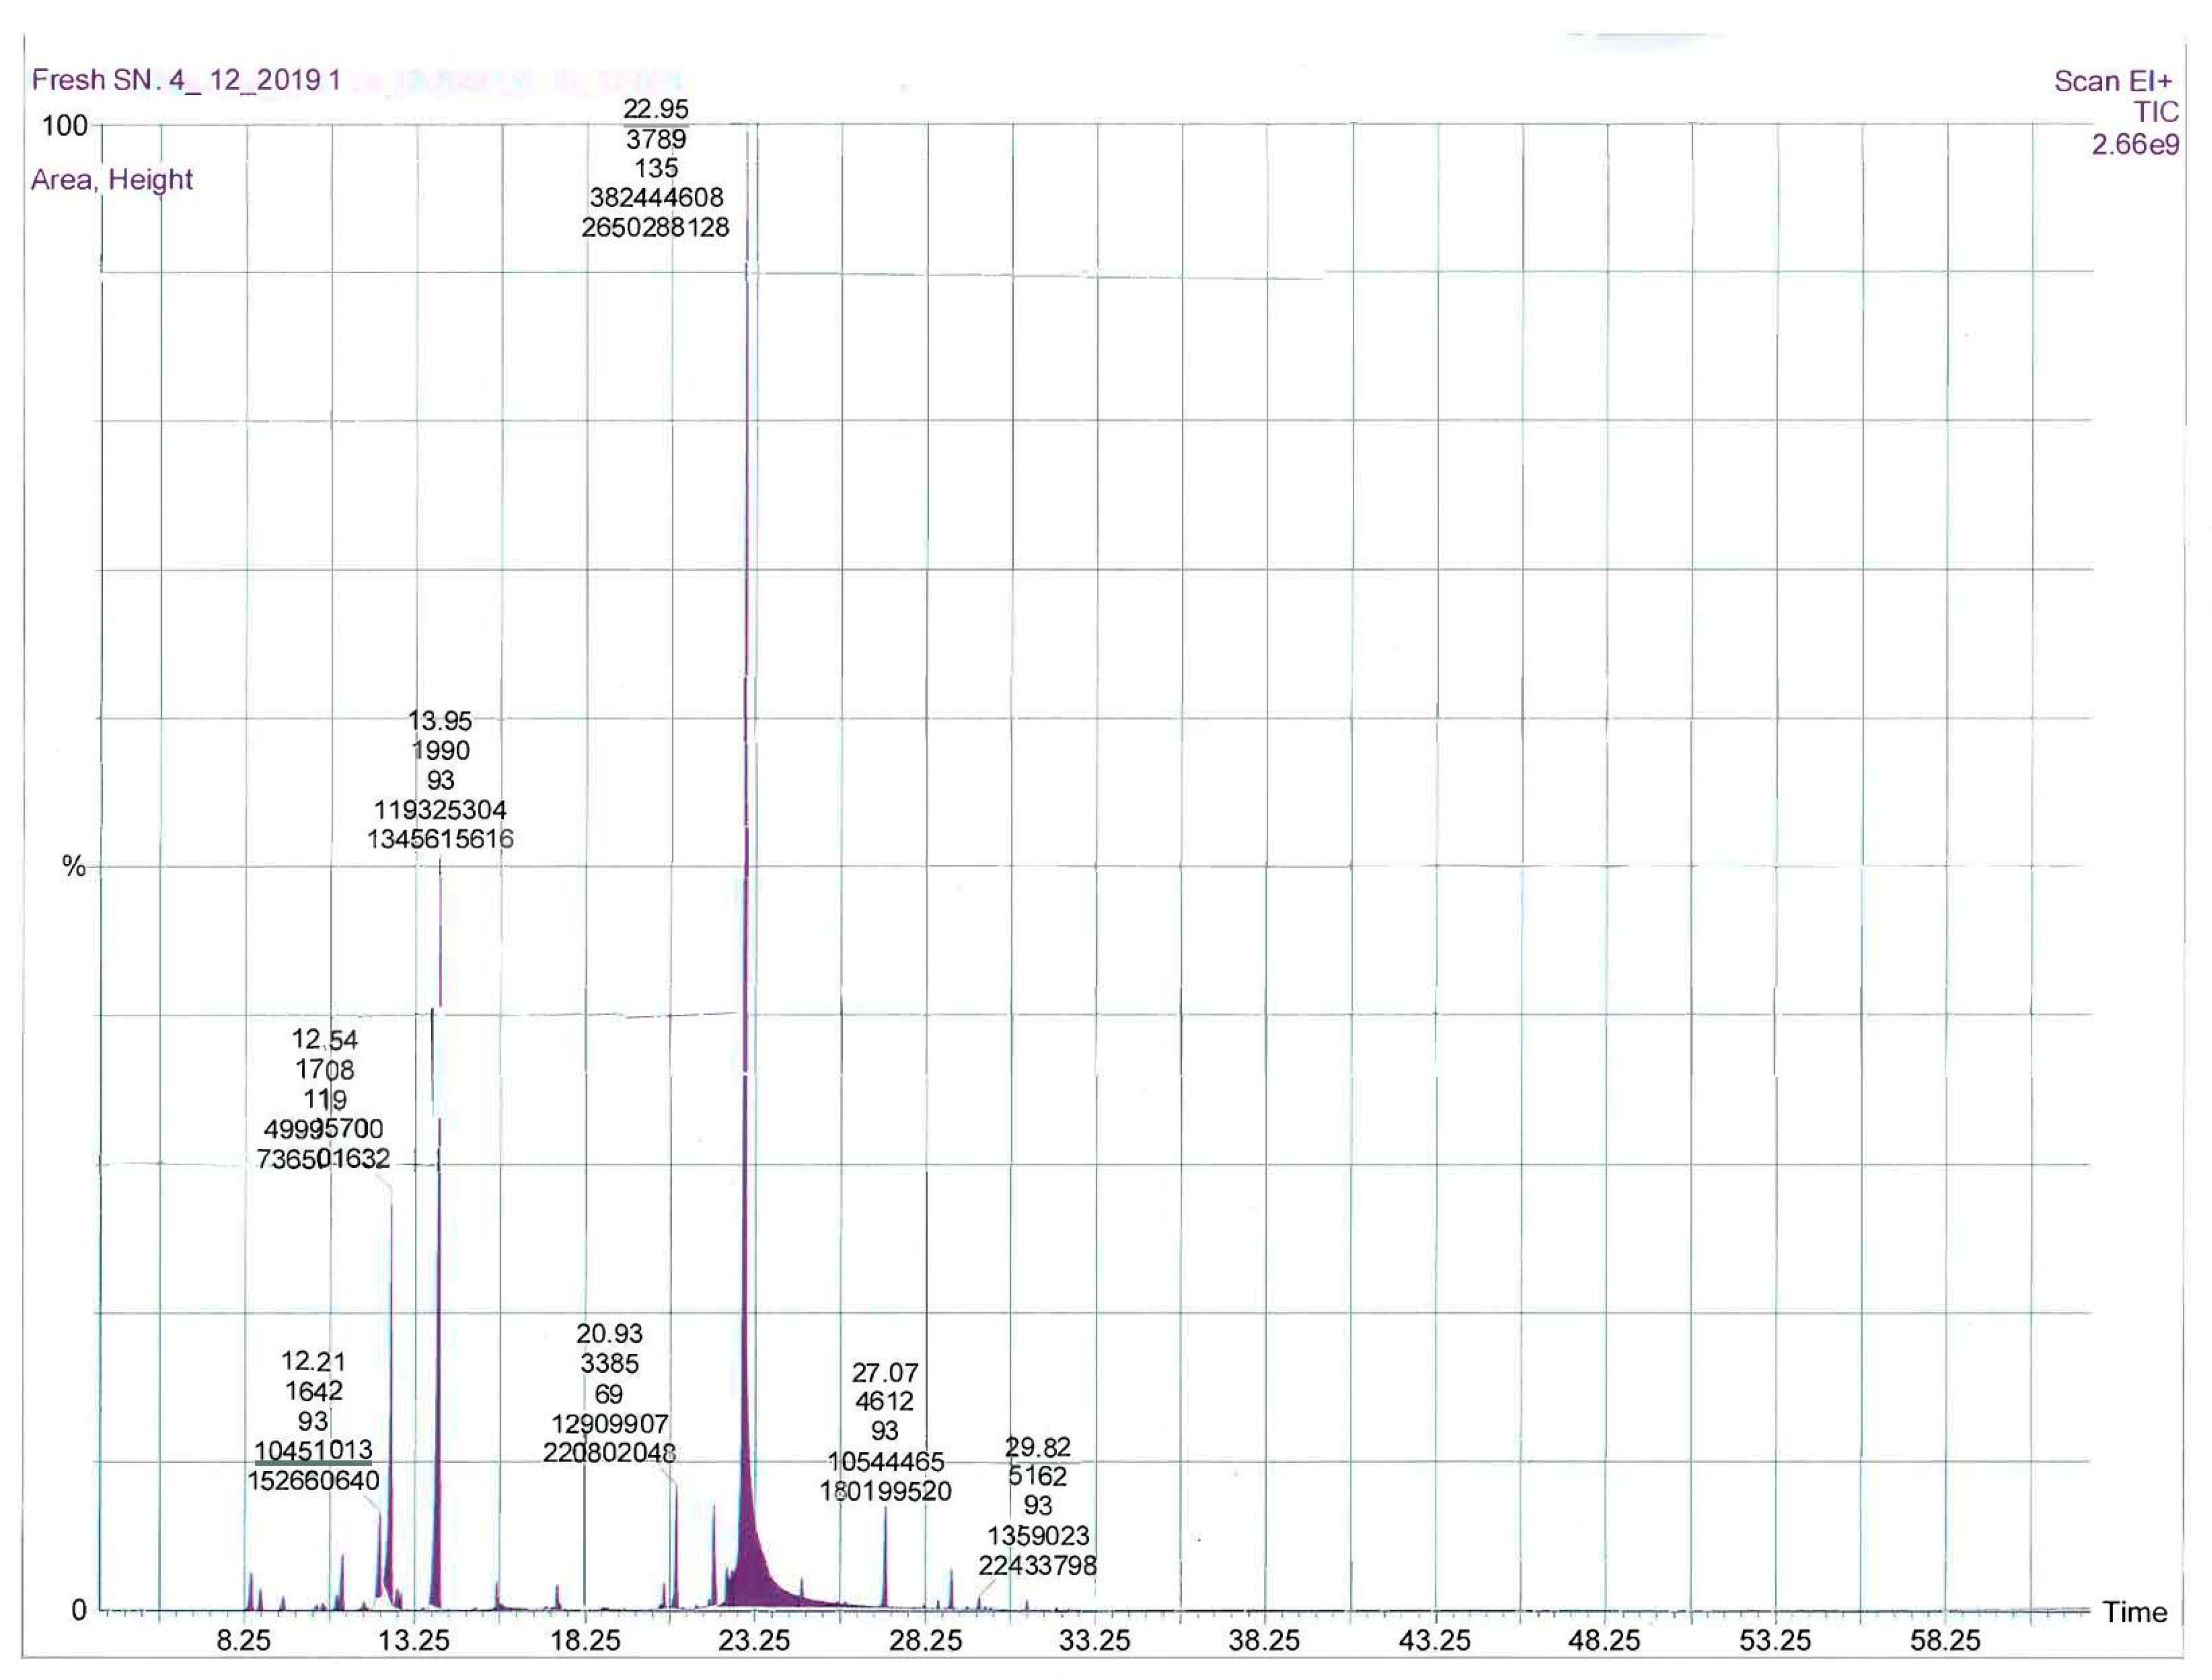
Task: Click the 'Time' x-axis label
Action: 2134,1612
